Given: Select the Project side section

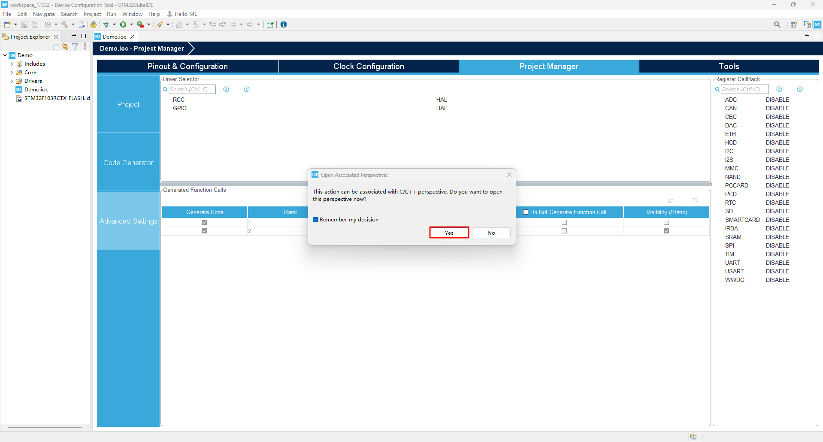Looking at the screenshot, I should pos(128,104).
